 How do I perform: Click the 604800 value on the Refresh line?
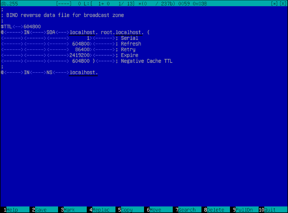coord(81,44)
